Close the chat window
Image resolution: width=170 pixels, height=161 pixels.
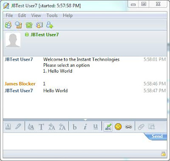click(158, 4)
